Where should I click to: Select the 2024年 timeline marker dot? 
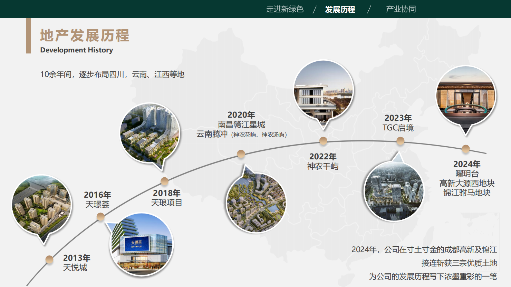point(466,149)
